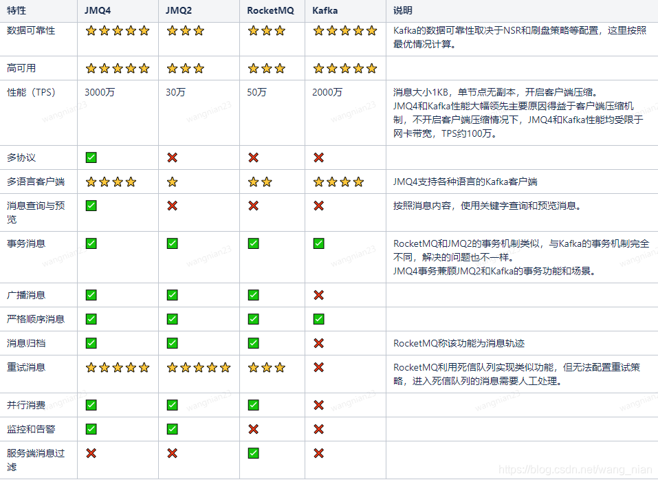Select the 说明 column header
Image resolution: width=658 pixels, height=482 pixels.
(402, 10)
